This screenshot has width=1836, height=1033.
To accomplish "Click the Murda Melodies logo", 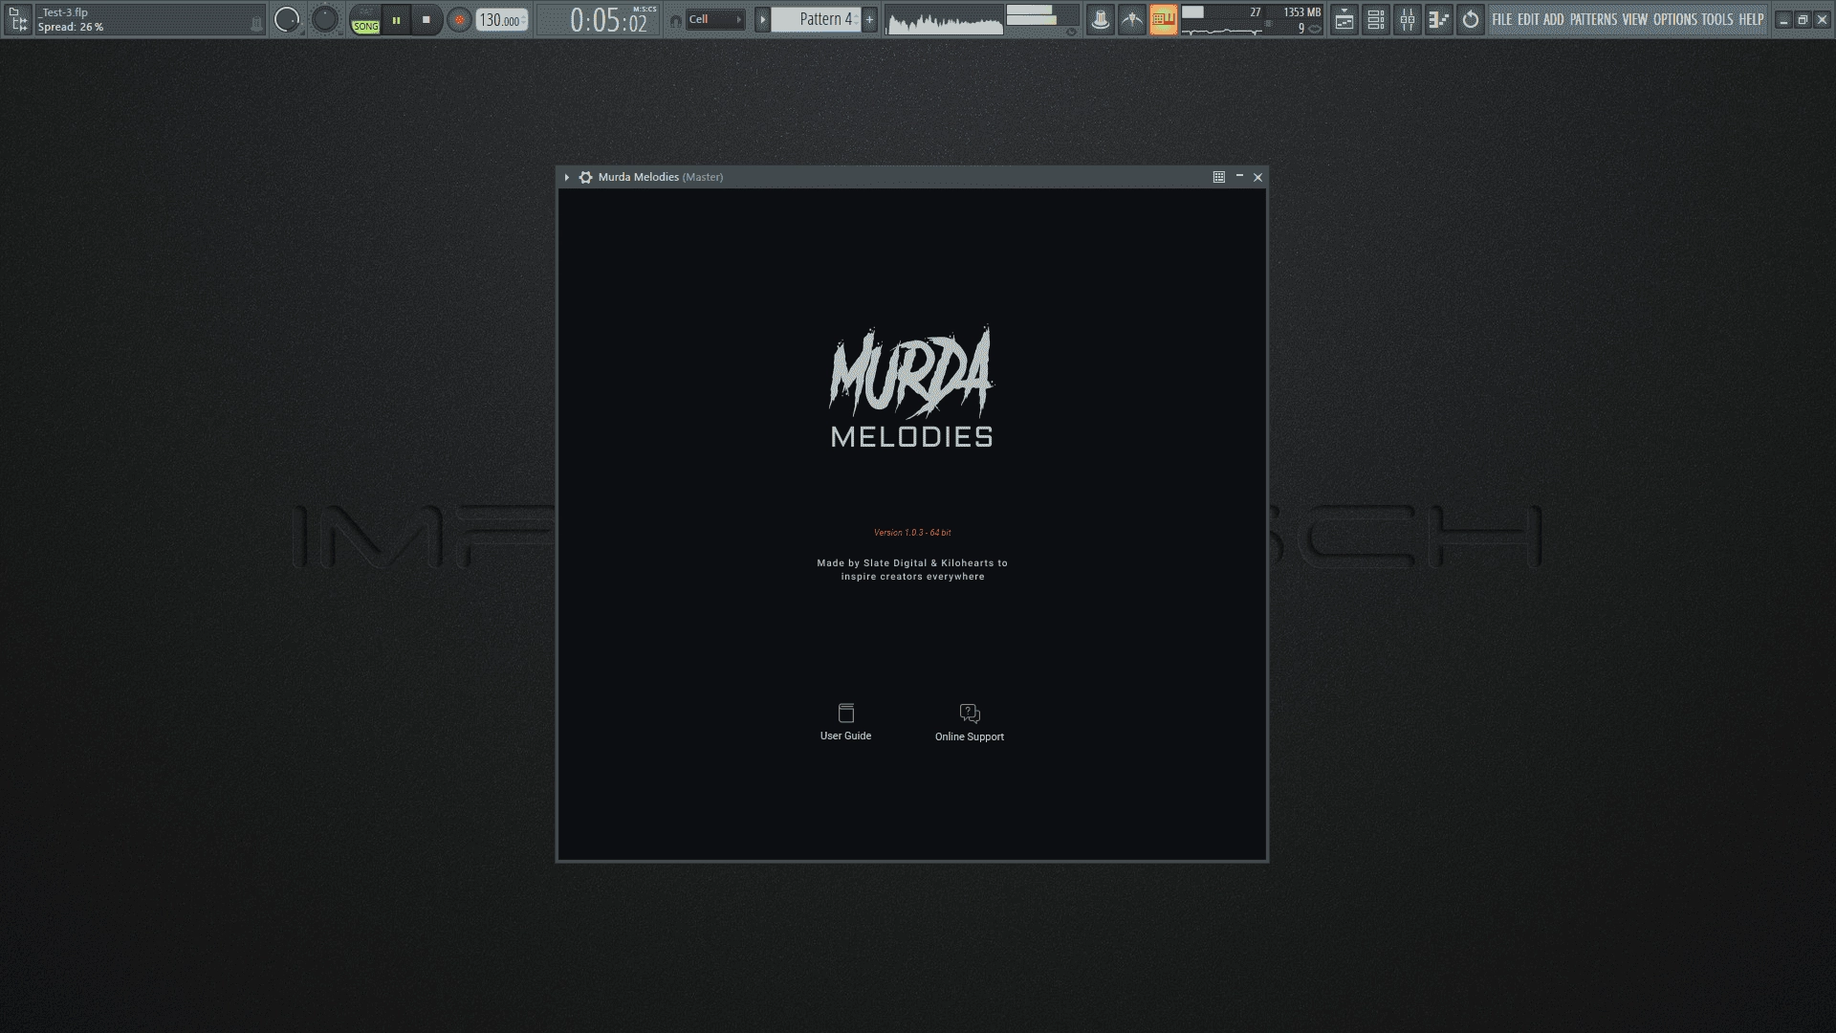I will (x=911, y=386).
